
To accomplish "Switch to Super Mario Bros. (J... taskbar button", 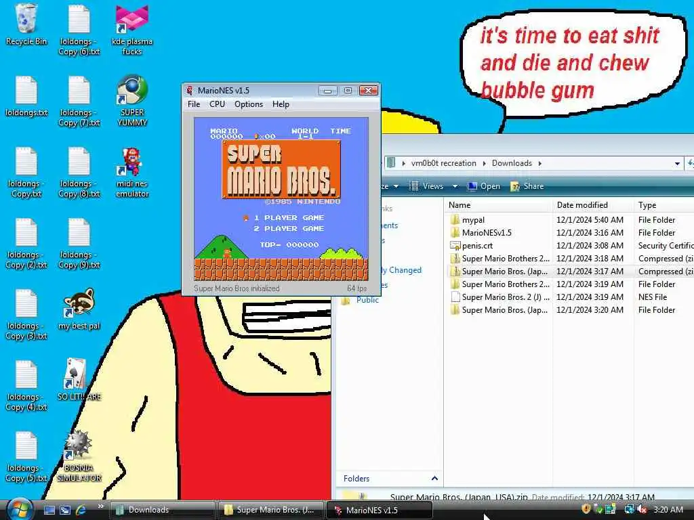I will click(x=270, y=510).
